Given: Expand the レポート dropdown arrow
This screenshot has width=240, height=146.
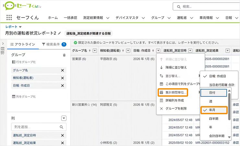Looking at the screenshot, I should tap(20, 27).
